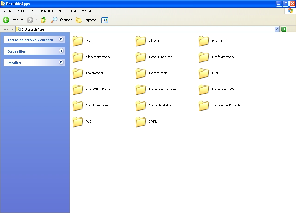Go back with the Atrás arrow icon
Screen dimensions: 296x213
pos(6,20)
